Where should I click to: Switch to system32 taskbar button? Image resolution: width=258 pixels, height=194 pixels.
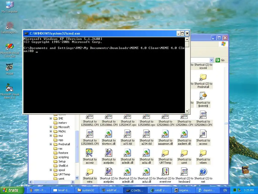pyautogui.click(x=87, y=190)
